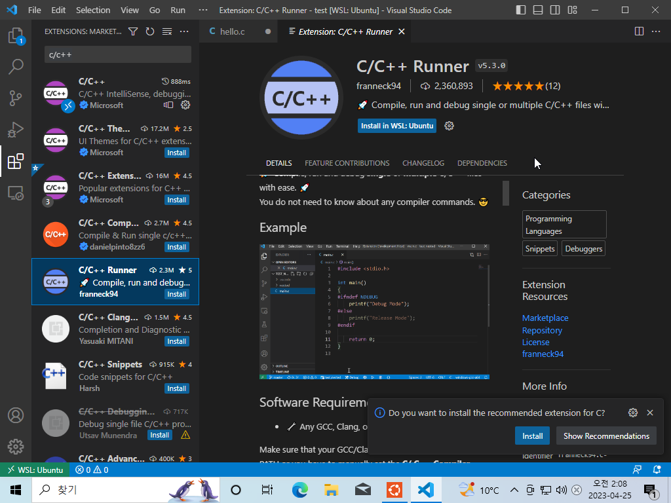Open Microsoft Edge from taskbar

tap(299, 490)
